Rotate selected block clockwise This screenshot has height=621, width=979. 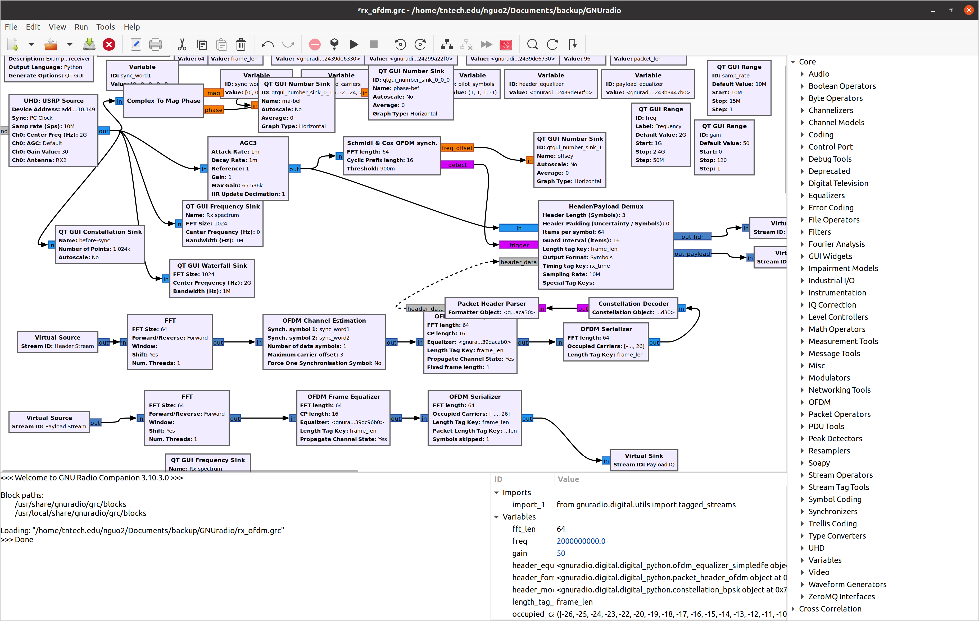pyautogui.click(x=420, y=44)
